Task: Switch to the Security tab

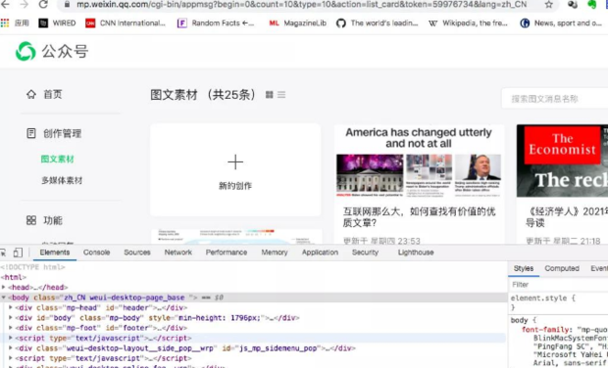Action: click(x=365, y=253)
